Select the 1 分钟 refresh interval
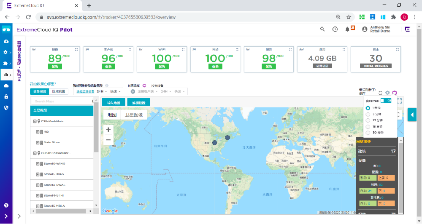This screenshot has width=422, height=224. (368, 108)
